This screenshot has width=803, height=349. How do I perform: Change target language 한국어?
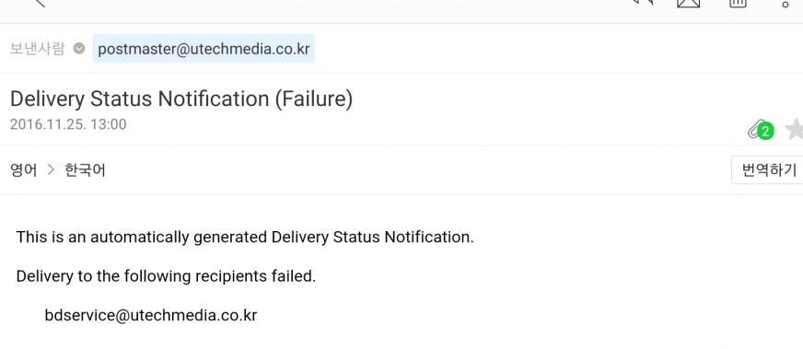tap(85, 169)
